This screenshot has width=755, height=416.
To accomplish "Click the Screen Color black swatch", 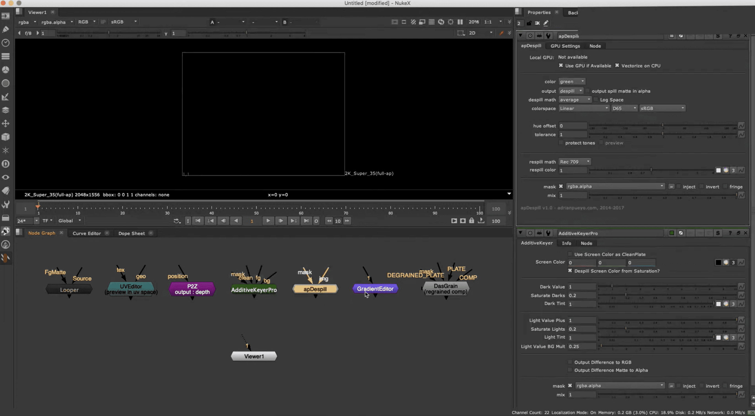I will pyautogui.click(x=718, y=262).
